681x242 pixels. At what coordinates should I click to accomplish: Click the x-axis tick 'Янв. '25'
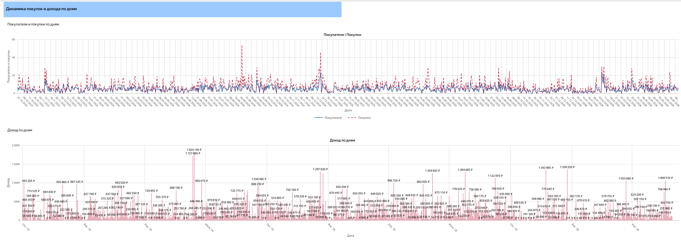pos(332,227)
